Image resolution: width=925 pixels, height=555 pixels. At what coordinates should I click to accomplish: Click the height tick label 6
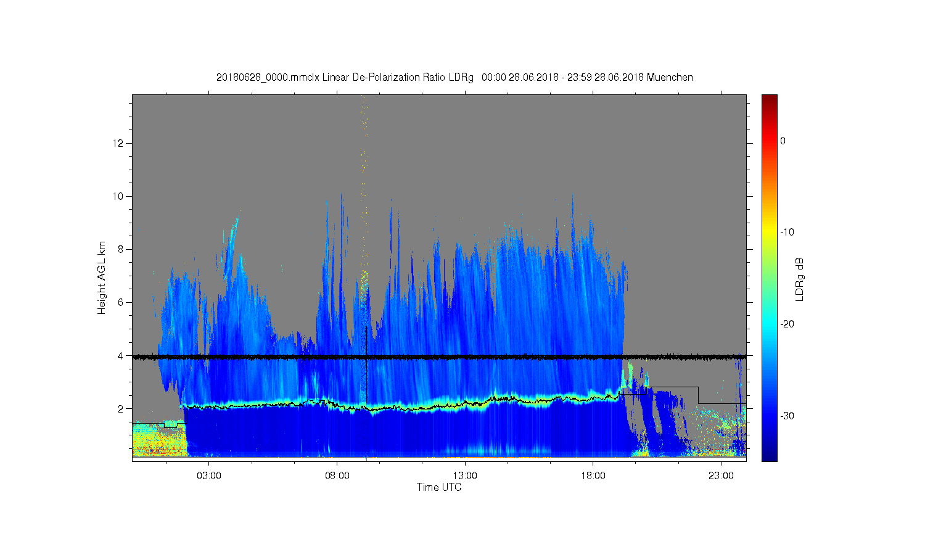pyautogui.click(x=121, y=302)
